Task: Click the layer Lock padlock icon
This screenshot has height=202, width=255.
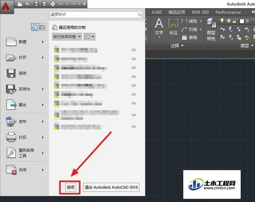Action: pos(247,29)
